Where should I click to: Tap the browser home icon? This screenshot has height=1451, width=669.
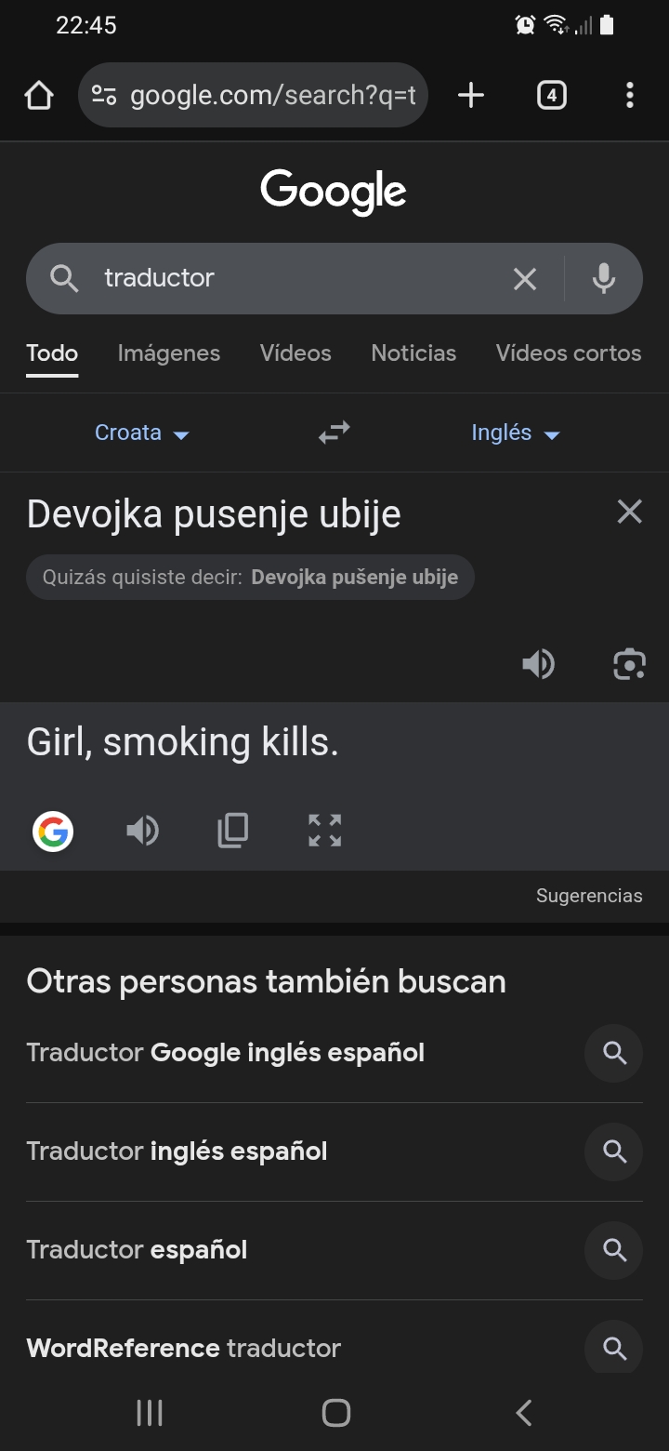39,95
